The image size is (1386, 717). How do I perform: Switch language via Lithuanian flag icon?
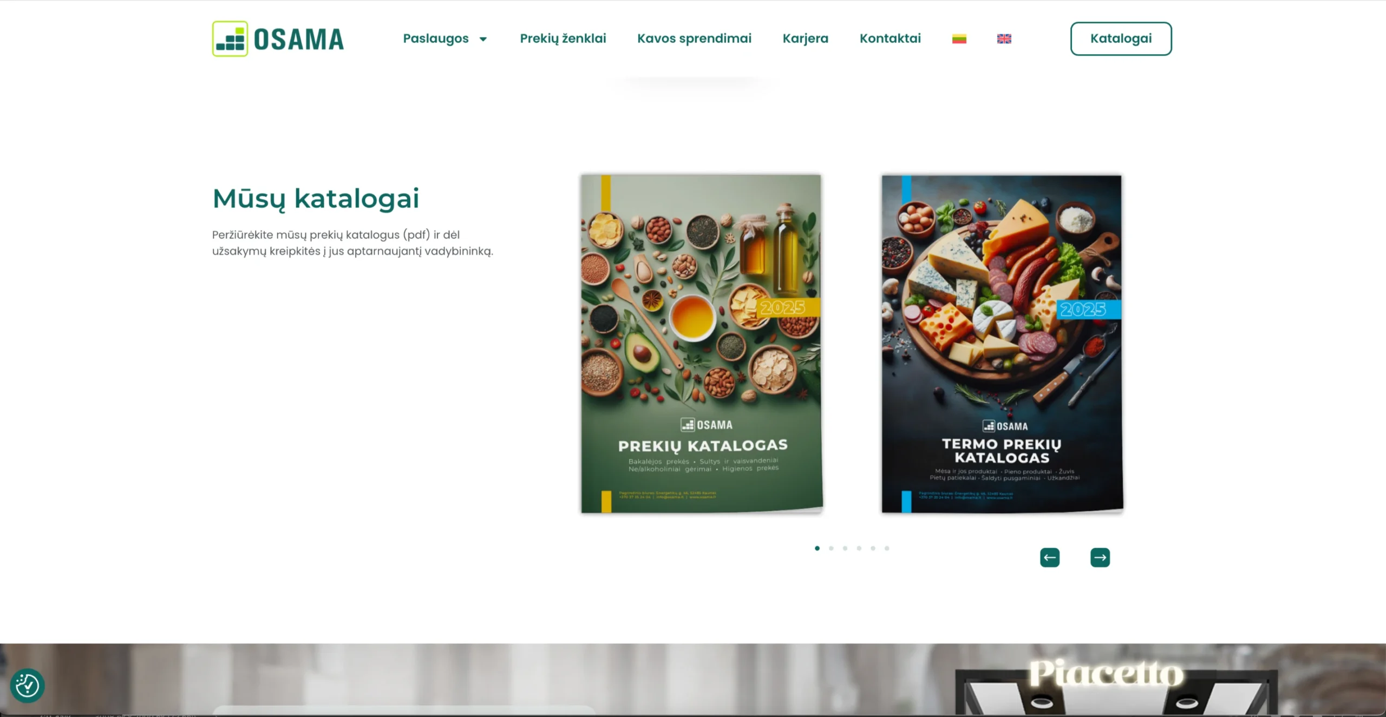[959, 39]
